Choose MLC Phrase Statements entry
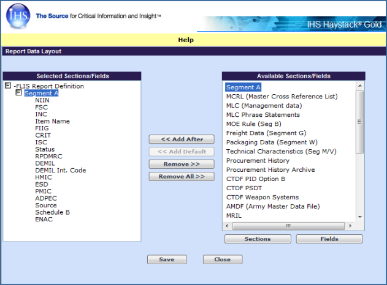 (x=263, y=115)
